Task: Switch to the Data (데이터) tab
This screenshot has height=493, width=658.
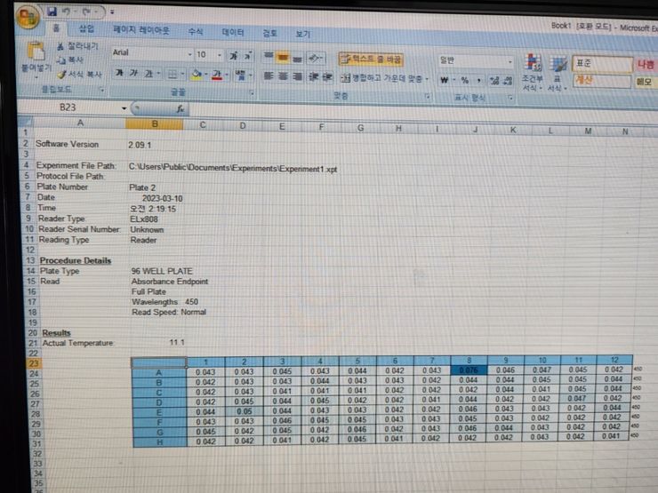Action: [x=233, y=32]
